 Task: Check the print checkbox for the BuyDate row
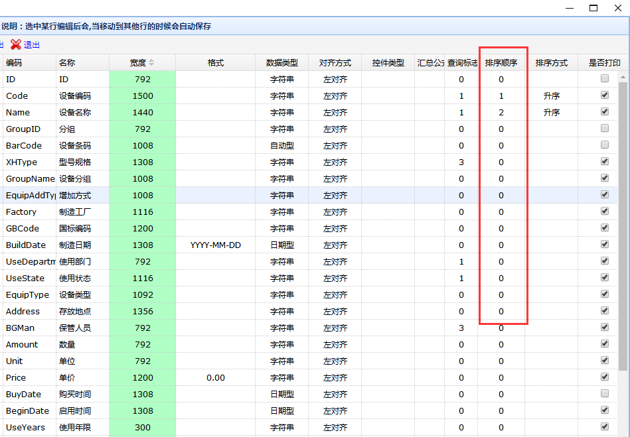[604, 394]
